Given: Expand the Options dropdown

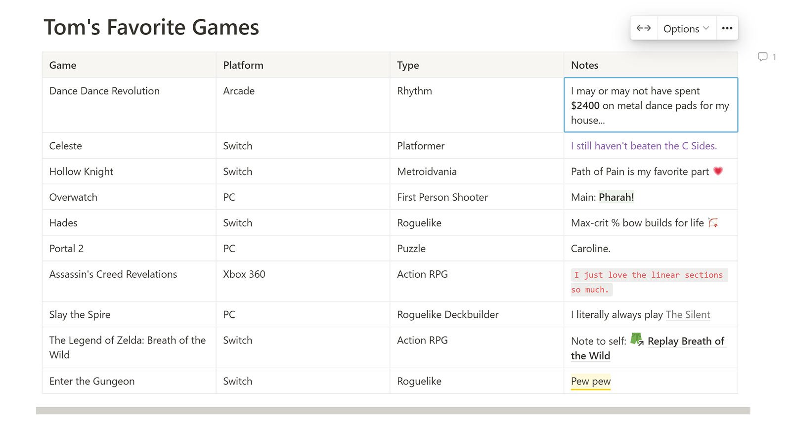Looking at the screenshot, I should tap(686, 29).
